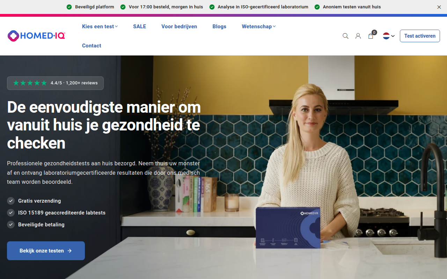The width and height of the screenshot is (447, 279).
Task: Click the checkmark before 'Anoniem testen vanuit huis'
Action: click(x=317, y=7)
